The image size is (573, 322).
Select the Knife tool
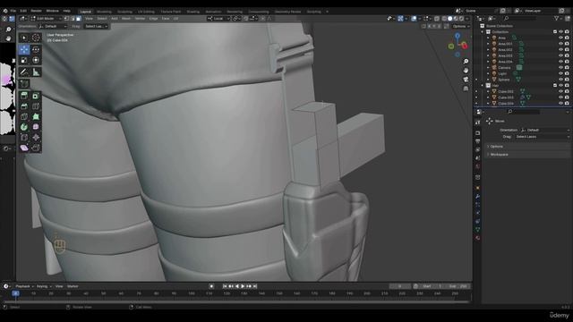[24, 116]
